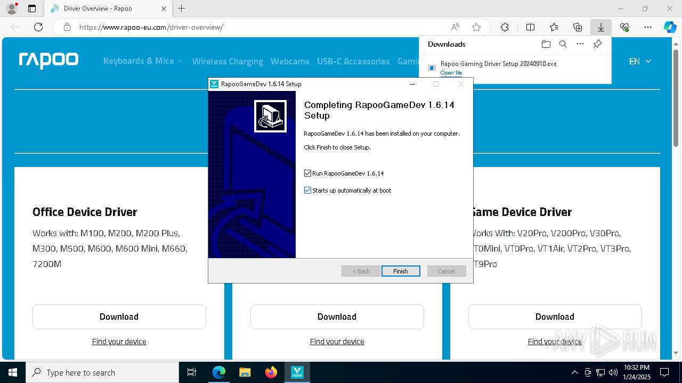Open the Wireless Charging menu item
This screenshot has height=383, width=682.
point(228,61)
